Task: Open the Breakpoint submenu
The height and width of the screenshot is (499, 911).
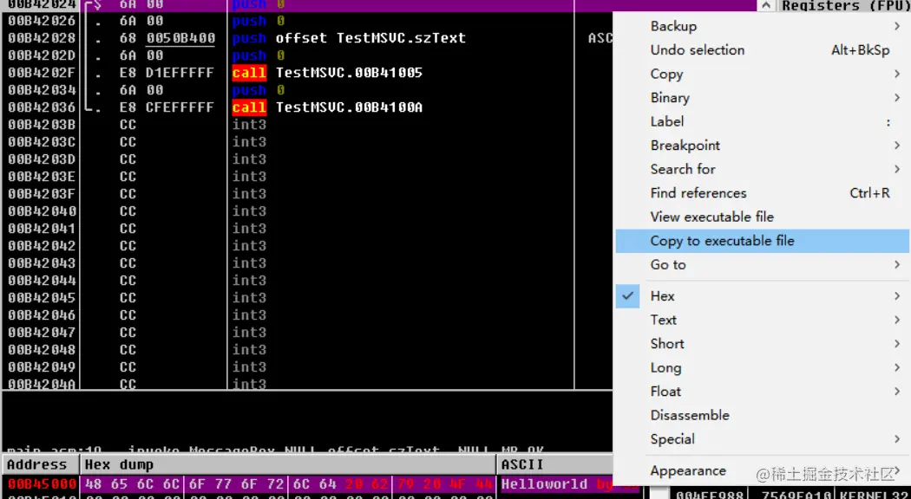Action: [763, 145]
